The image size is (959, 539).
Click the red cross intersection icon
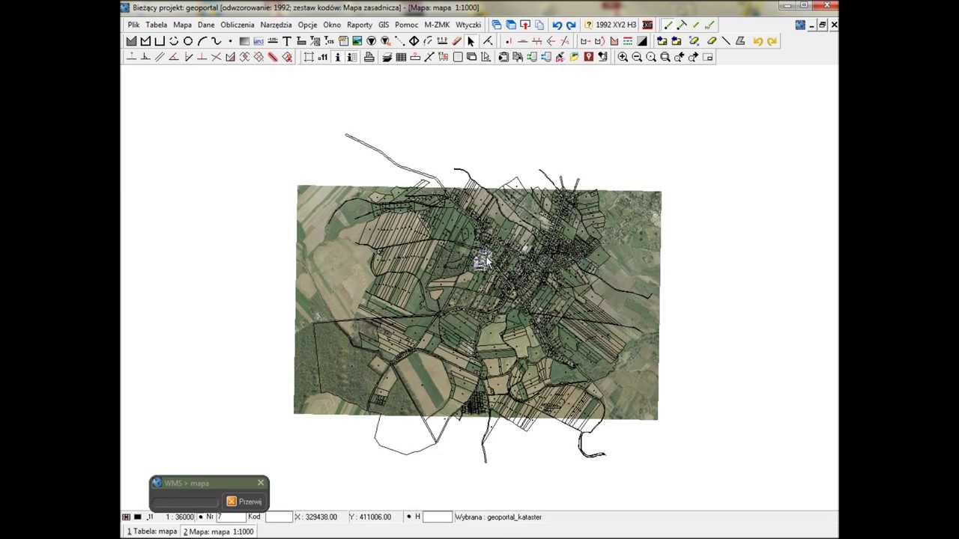(x=217, y=57)
